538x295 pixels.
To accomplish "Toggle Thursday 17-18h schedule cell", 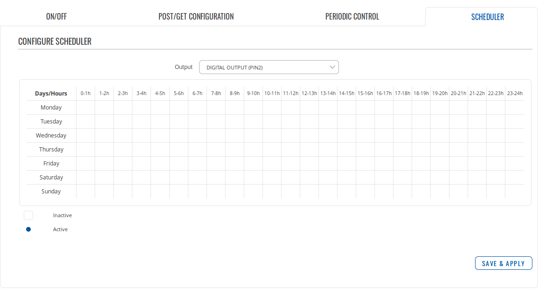I will [402, 150].
